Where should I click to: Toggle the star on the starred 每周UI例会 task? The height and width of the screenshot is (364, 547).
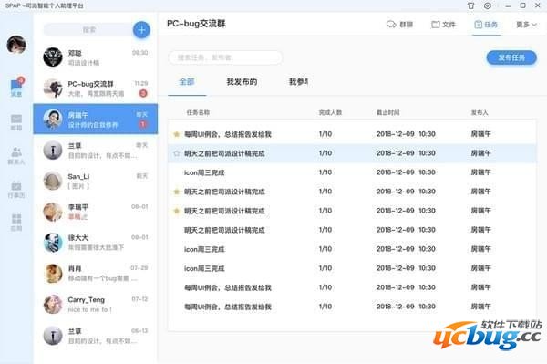click(177, 134)
